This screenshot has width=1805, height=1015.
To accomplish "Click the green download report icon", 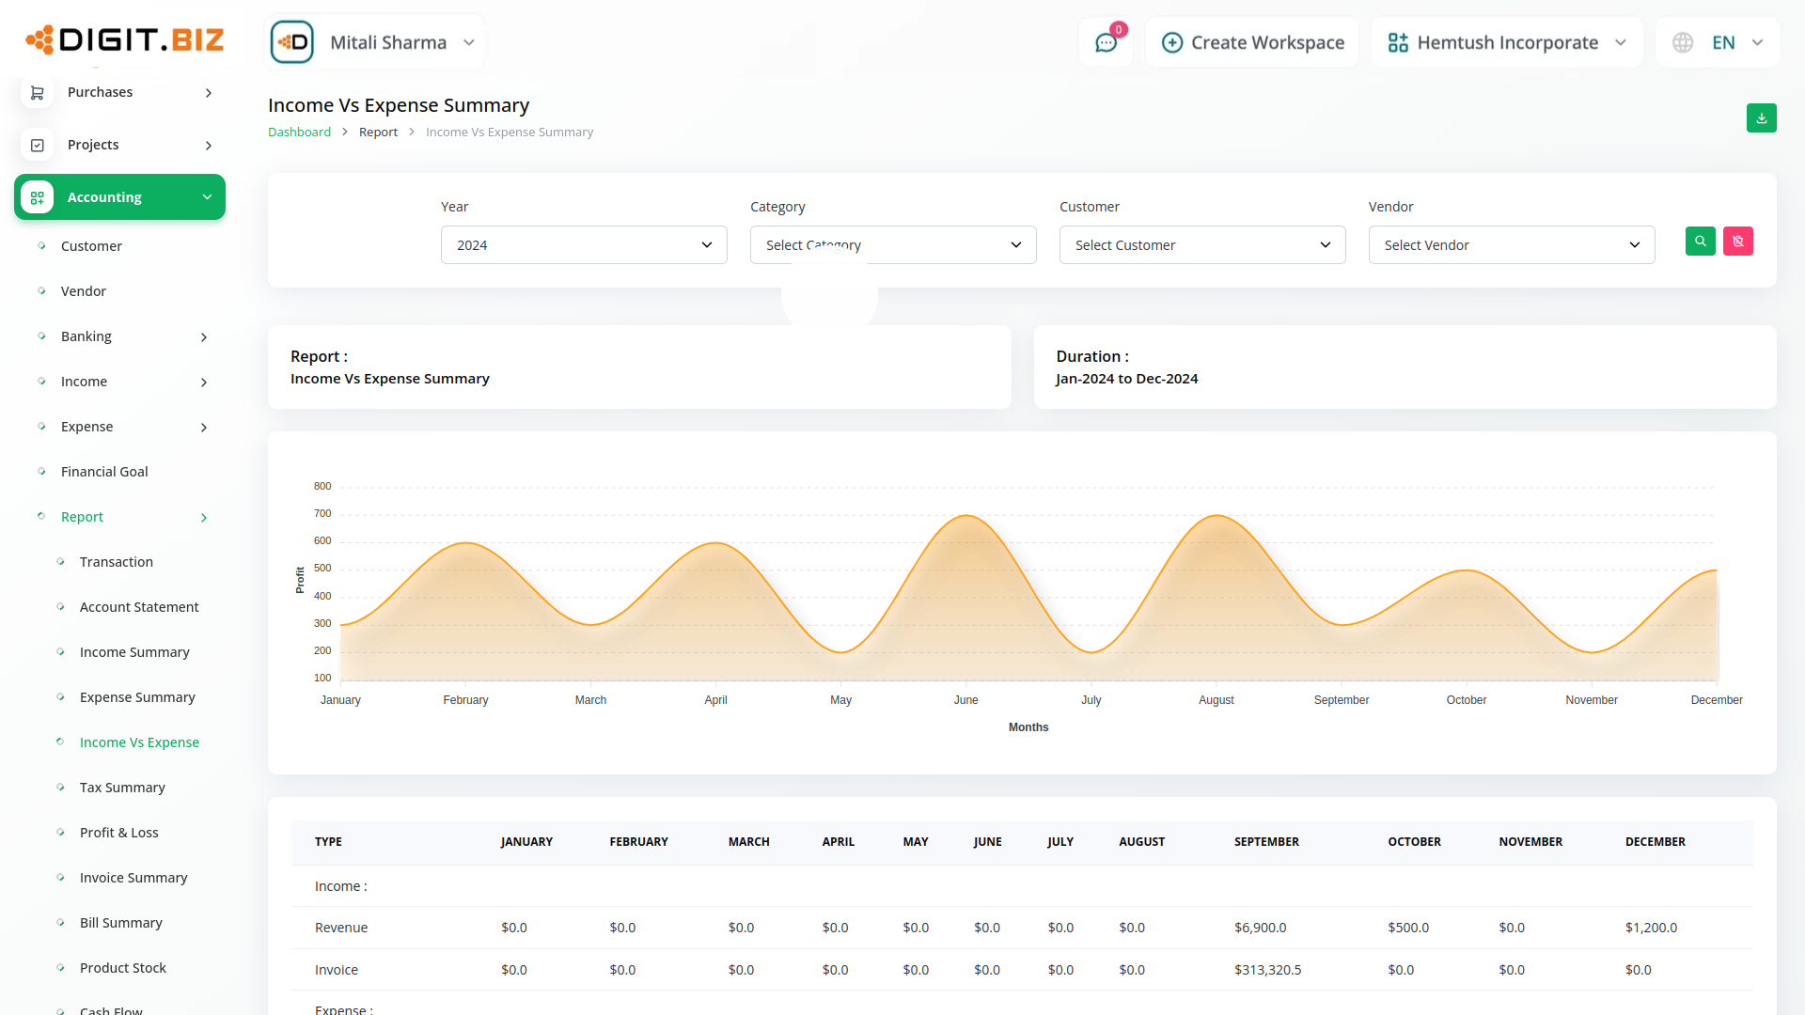I will coord(1761,118).
